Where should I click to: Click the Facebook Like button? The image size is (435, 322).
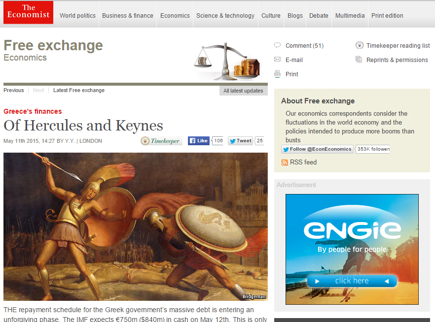point(199,141)
